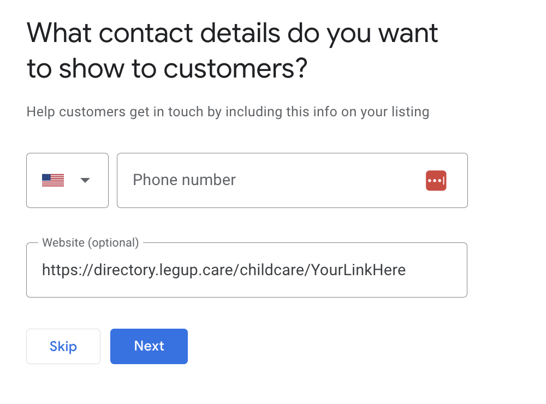546x404 pixels.
Task: Click 'https://' at start of website field
Action: pyautogui.click(x=60, y=270)
